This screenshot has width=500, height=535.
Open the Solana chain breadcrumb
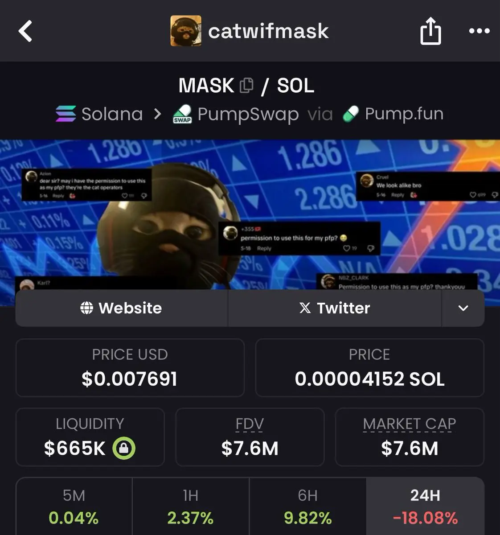(x=99, y=114)
